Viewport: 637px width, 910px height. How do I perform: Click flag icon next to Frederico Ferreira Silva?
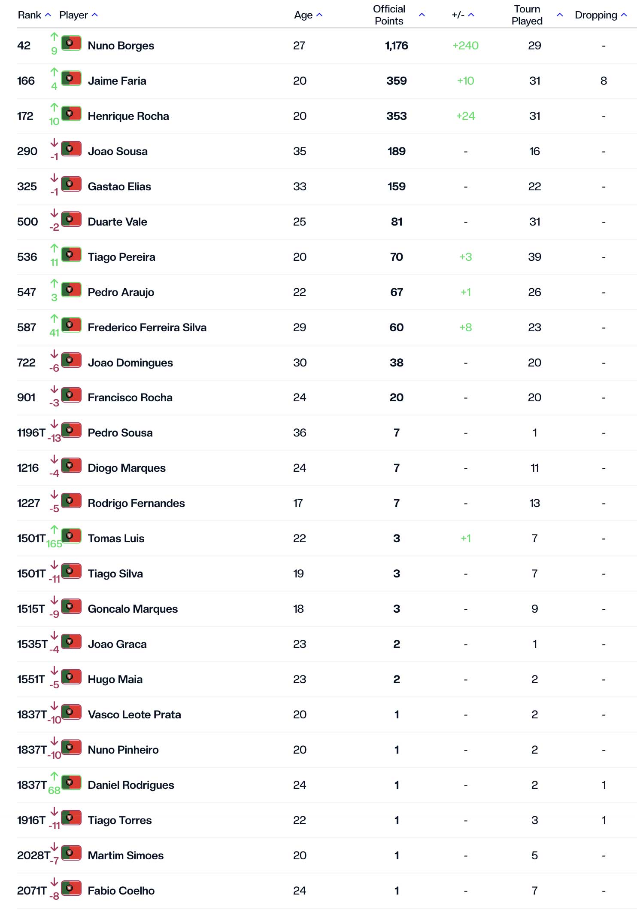coord(71,325)
